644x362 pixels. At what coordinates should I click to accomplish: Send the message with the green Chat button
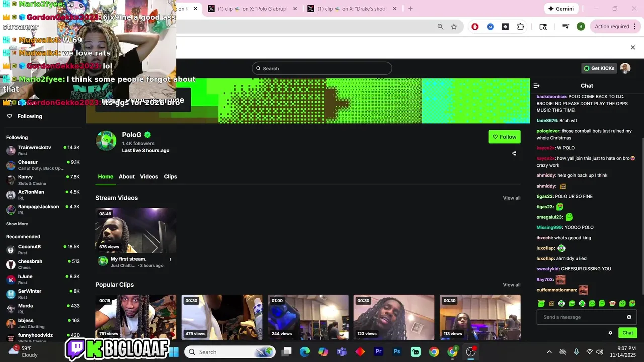628,333
